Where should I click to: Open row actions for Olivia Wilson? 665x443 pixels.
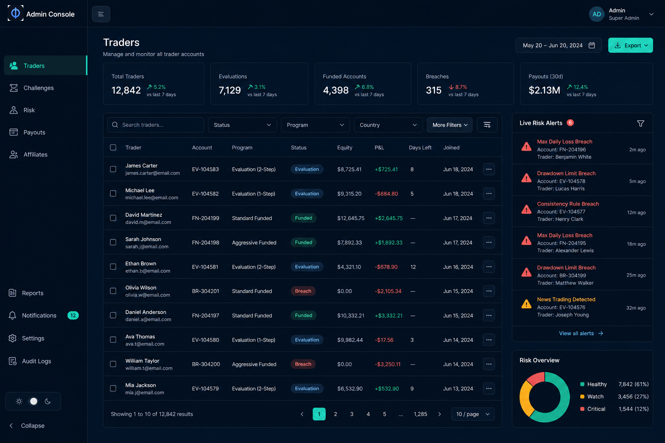(x=489, y=291)
